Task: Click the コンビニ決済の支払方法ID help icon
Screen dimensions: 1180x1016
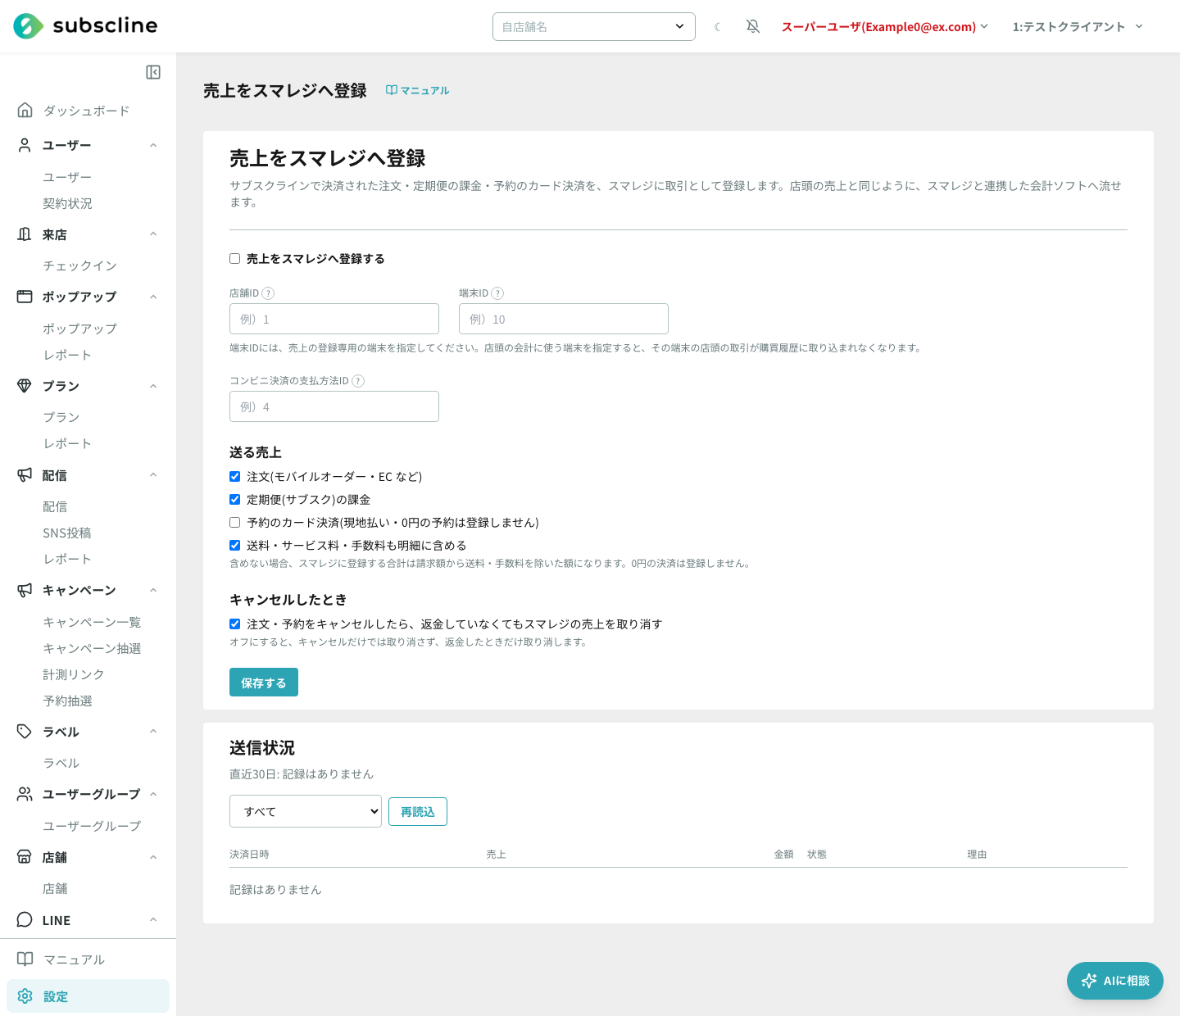Action: (x=358, y=381)
